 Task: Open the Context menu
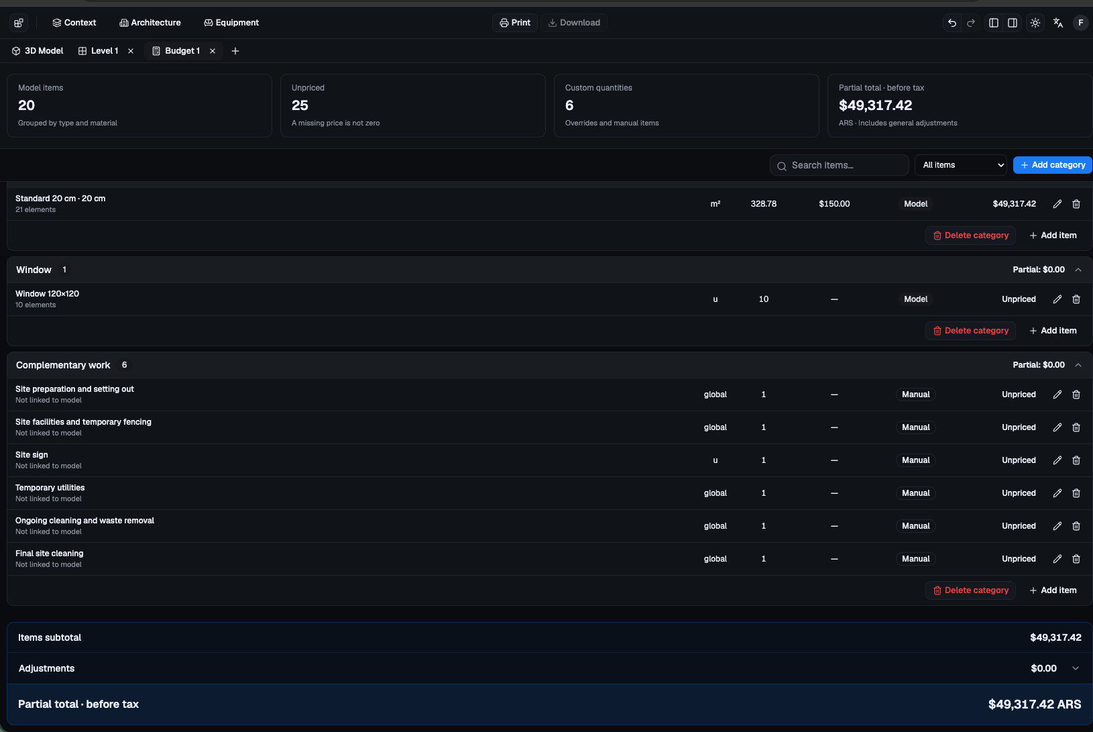[74, 23]
